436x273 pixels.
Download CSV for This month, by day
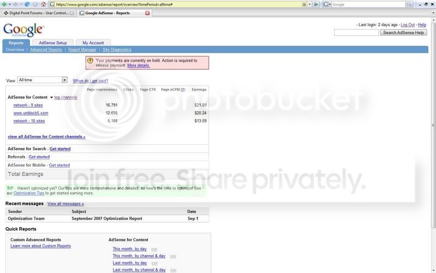point(154,249)
